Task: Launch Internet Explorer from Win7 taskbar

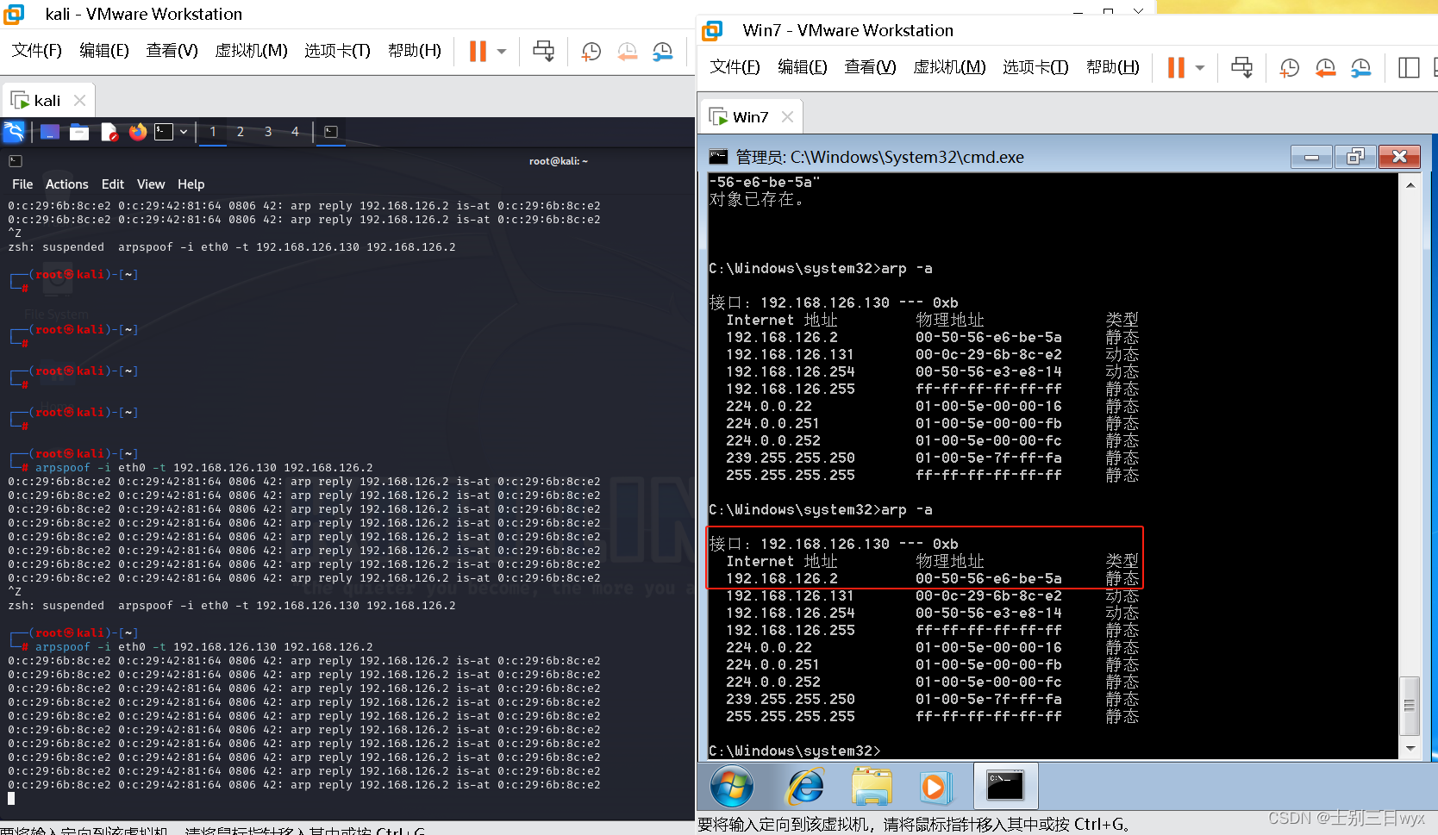Action: pyautogui.click(x=805, y=787)
